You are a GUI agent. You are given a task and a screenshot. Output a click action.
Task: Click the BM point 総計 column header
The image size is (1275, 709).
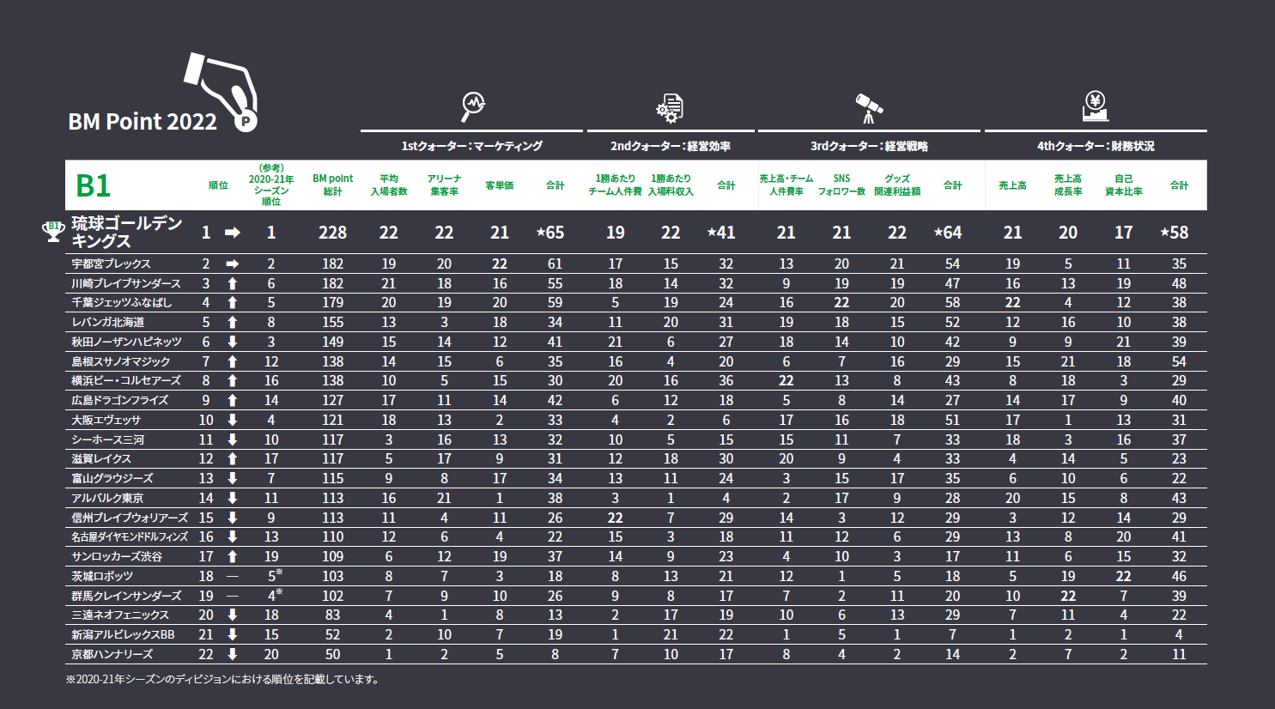point(332,185)
